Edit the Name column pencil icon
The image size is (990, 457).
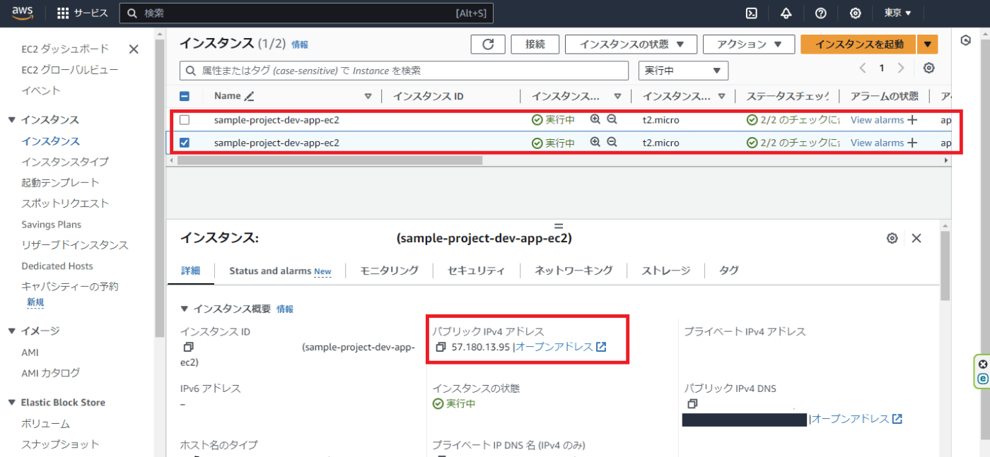249,96
